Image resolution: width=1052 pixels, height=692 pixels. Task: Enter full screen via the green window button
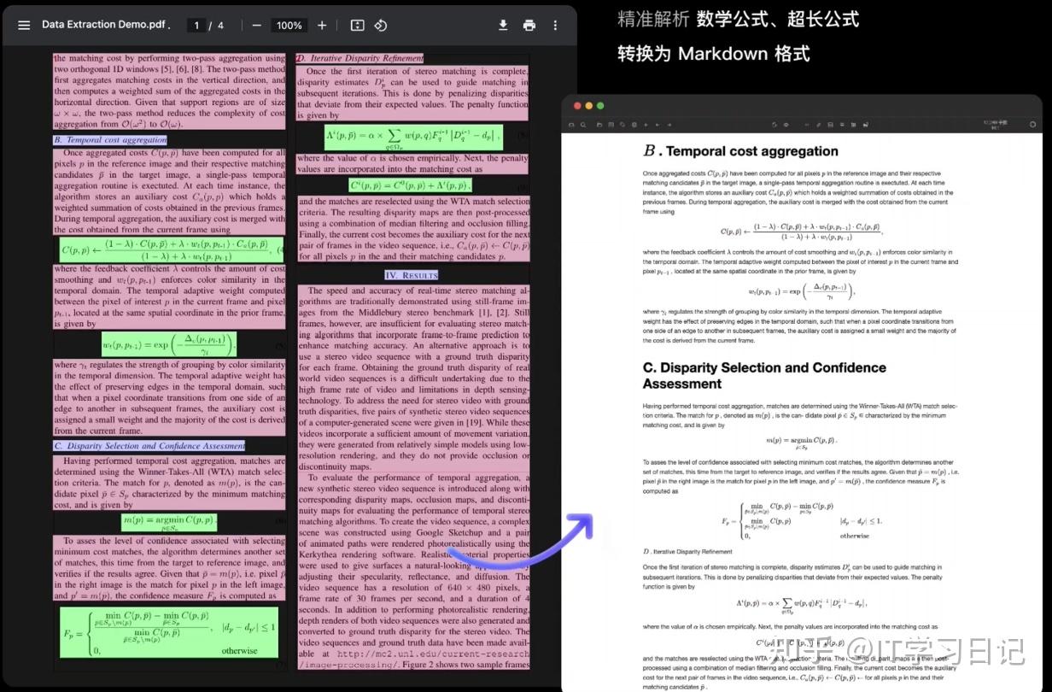tap(600, 105)
